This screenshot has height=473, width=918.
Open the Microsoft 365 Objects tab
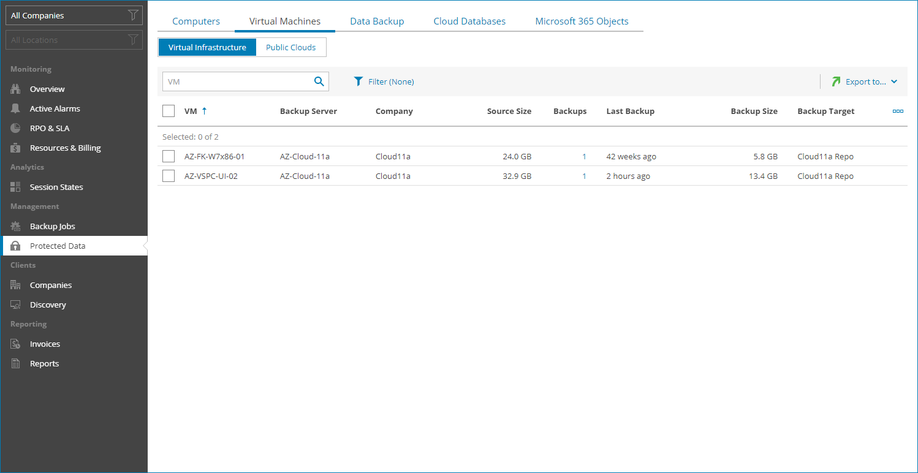pos(581,21)
